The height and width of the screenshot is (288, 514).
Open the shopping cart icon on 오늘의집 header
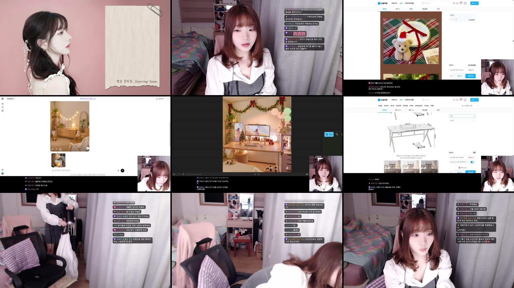461,3
